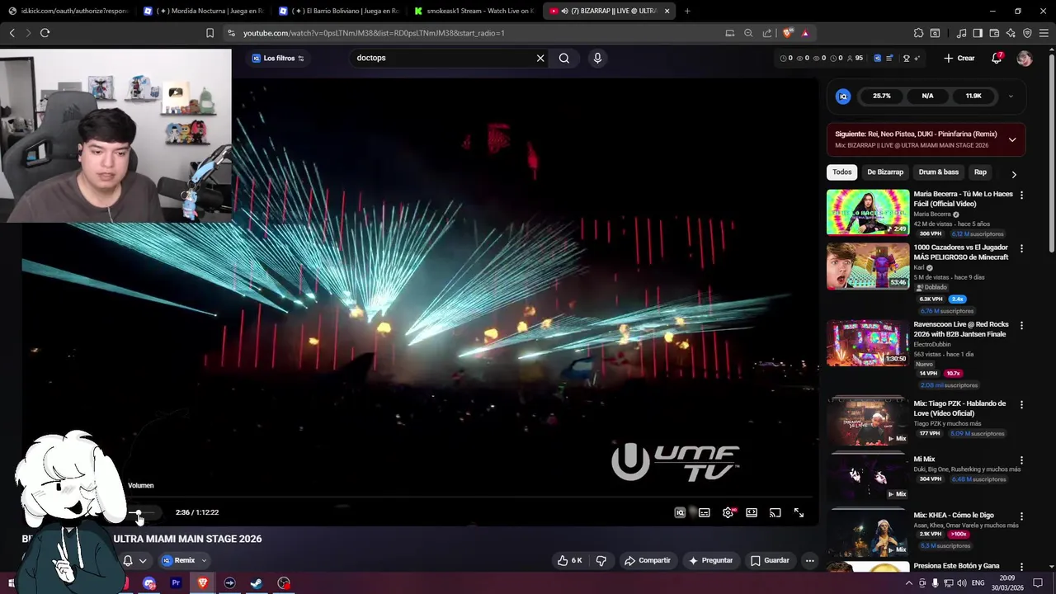Open Los filtros options

pos(278,58)
